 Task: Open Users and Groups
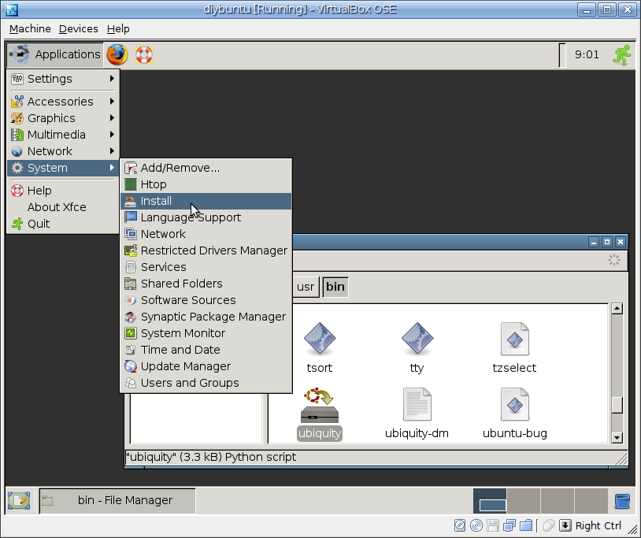pos(206,383)
